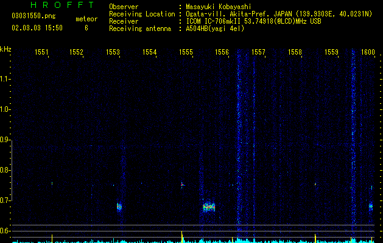Click the 'Receiving Location' label
Screen dimensions: 383x243
[x=142, y=14]
